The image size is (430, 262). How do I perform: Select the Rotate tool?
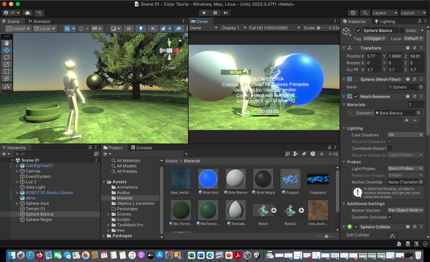pos(6,57)
